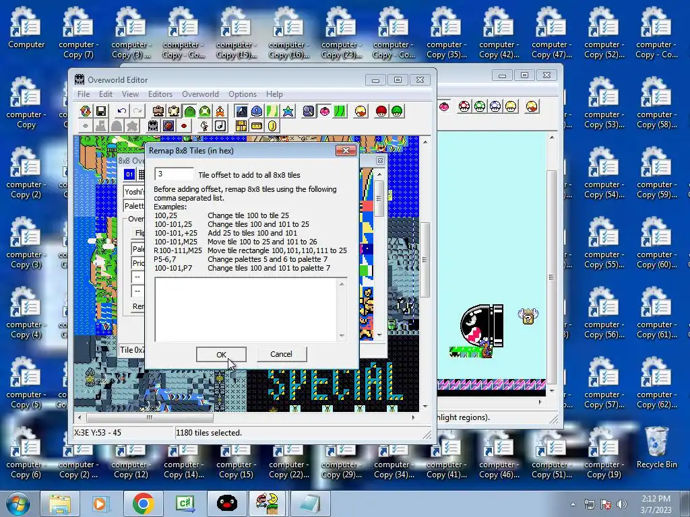Image resolution: width=690 pixels, height=517 pixels.
Task: Click the up arrow of Overworld Editor's vertical scrollbar
Action: (425, 142)
